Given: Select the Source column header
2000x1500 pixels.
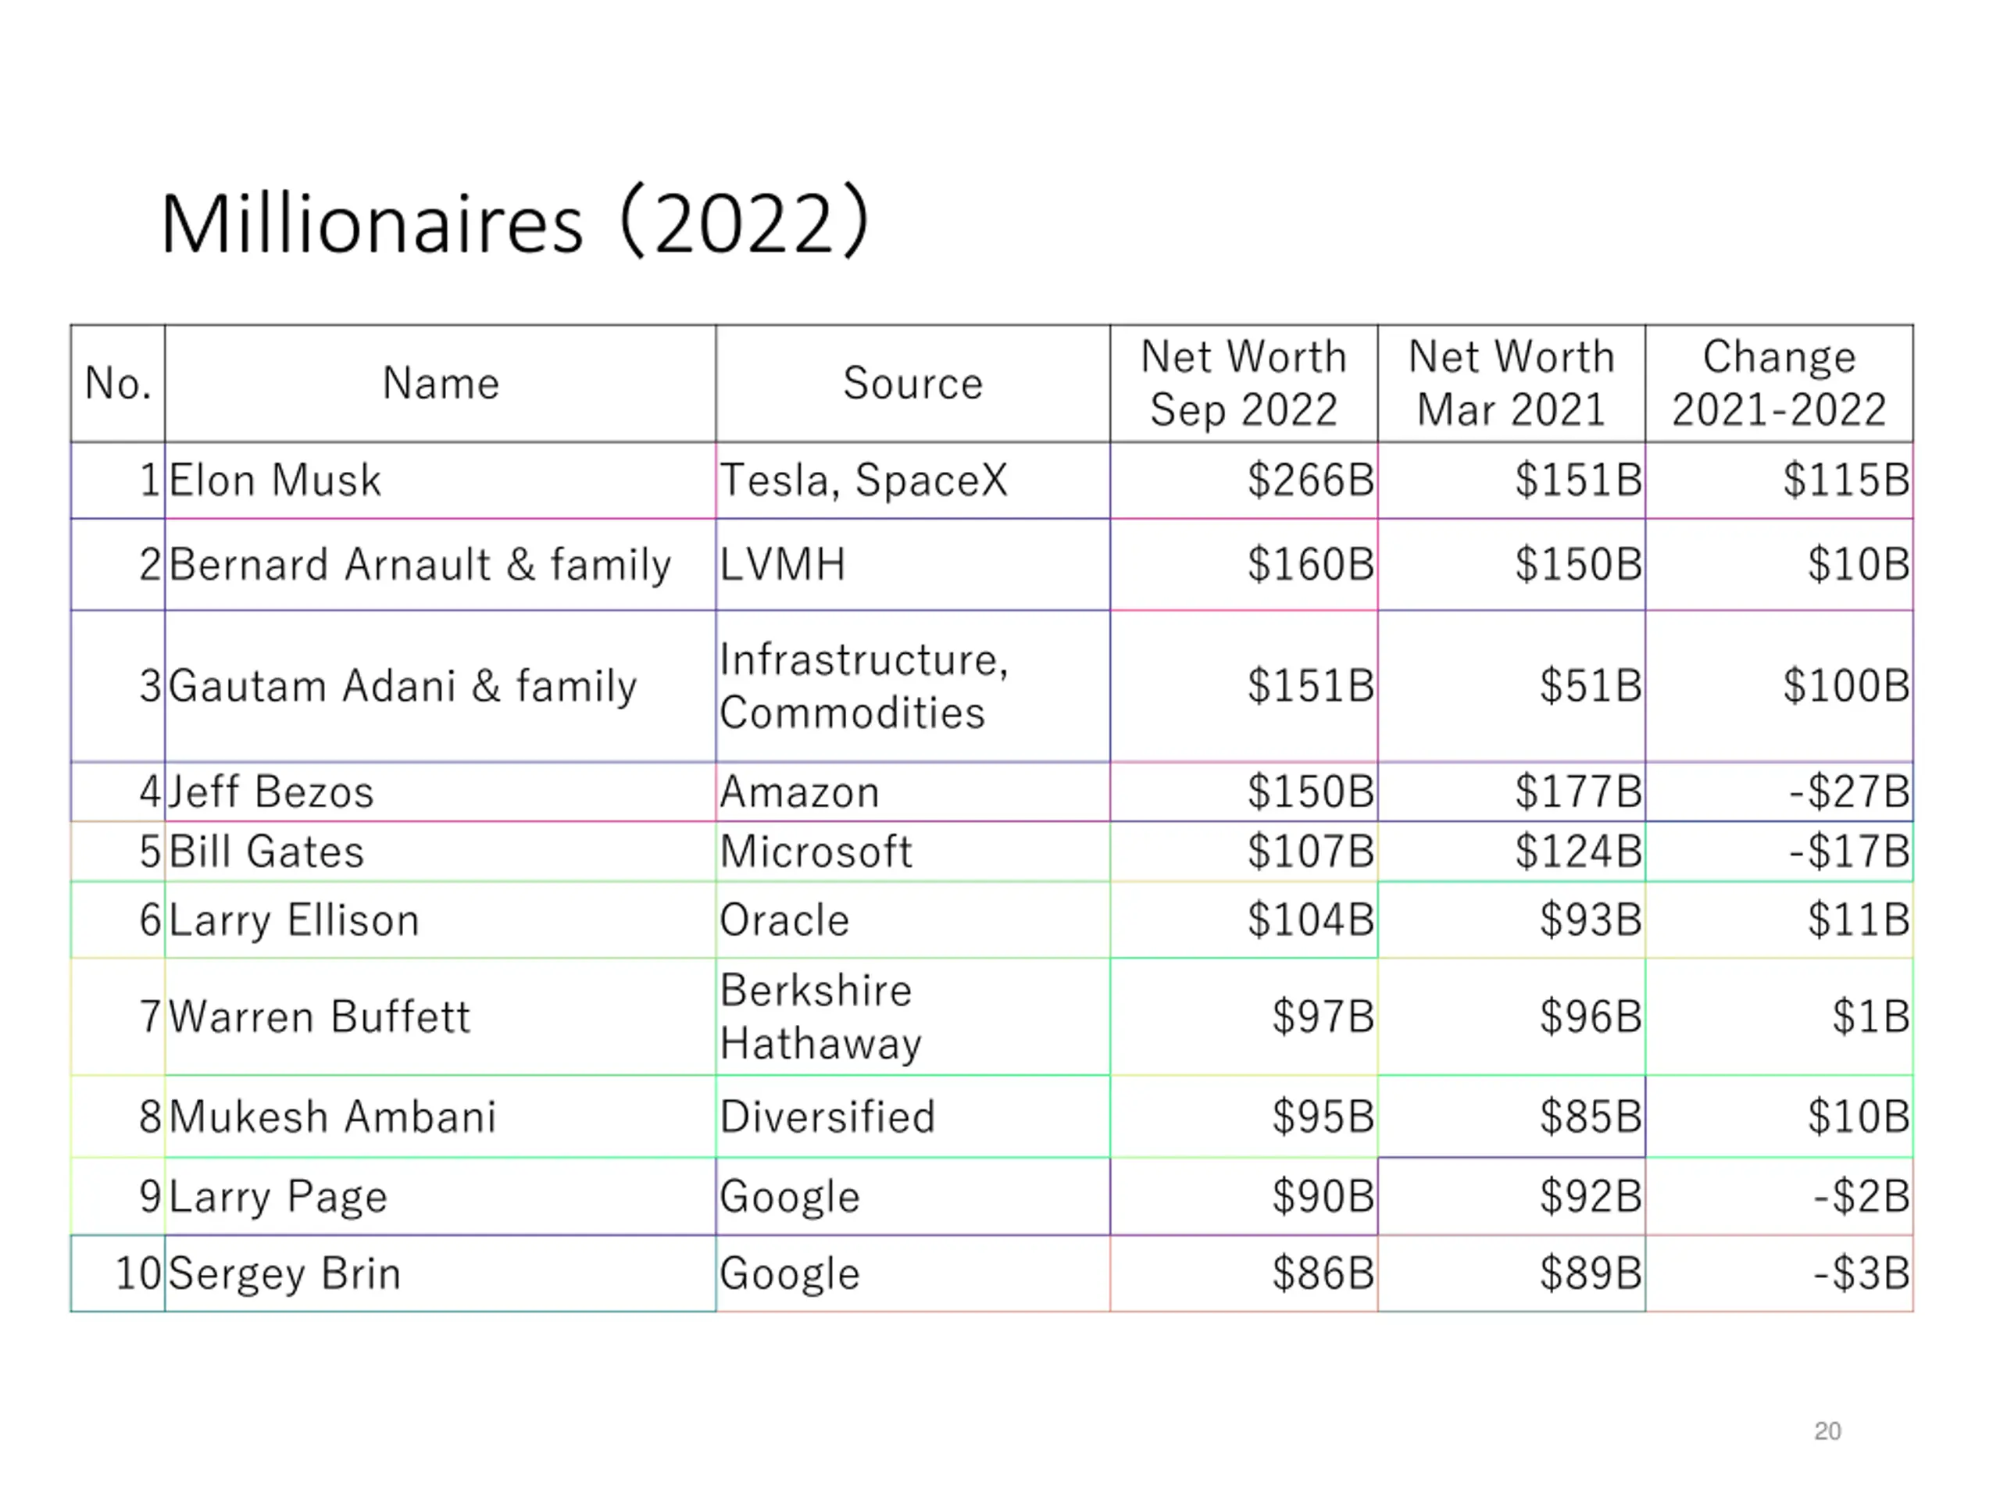Looking at the screenshot, I should pos(913,384).
